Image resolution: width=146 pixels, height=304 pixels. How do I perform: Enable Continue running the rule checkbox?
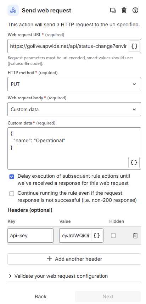coord(12,193)
